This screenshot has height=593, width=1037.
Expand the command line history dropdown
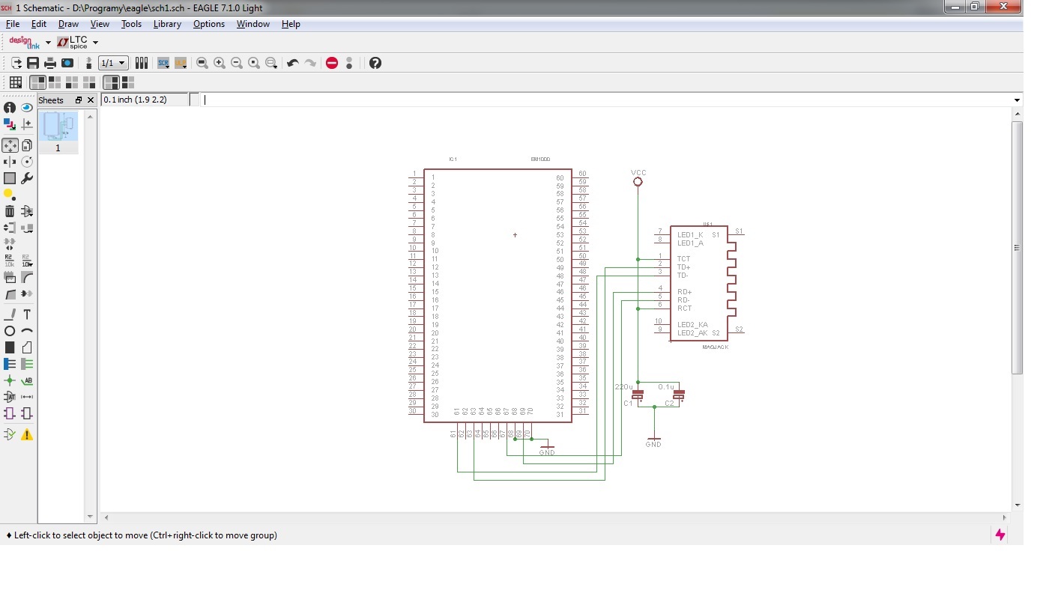click(1017, 100)
